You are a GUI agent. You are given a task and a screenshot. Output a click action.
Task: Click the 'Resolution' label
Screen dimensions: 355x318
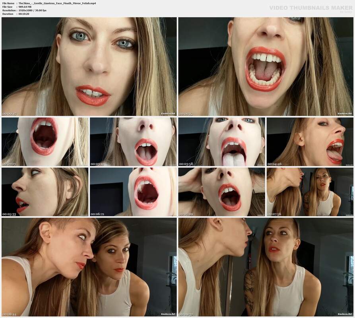click(x=9, y=10)
